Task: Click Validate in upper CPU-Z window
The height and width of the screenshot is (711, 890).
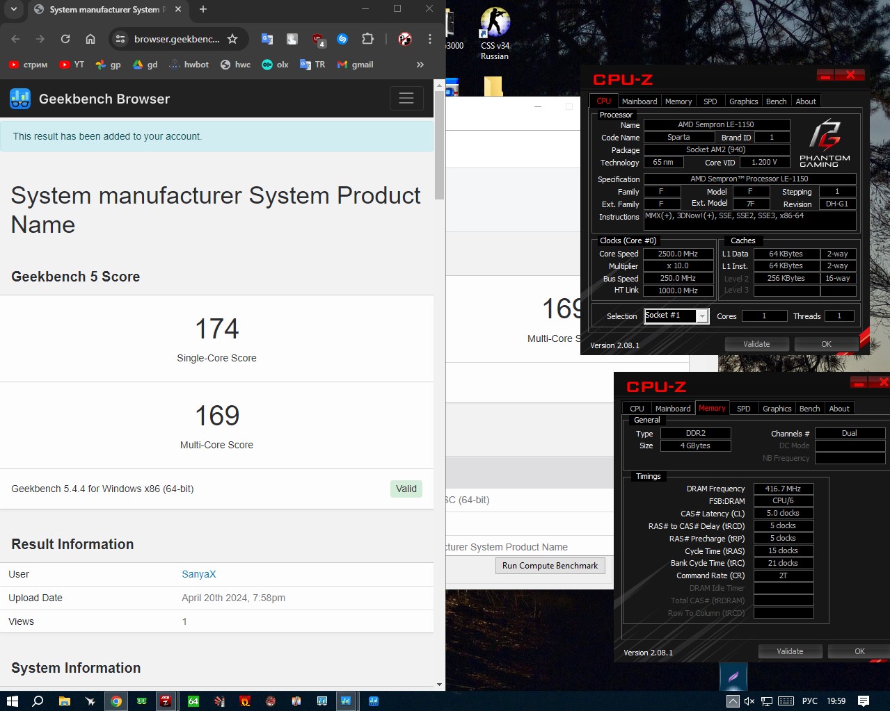Action: click(x=756, y=344)
